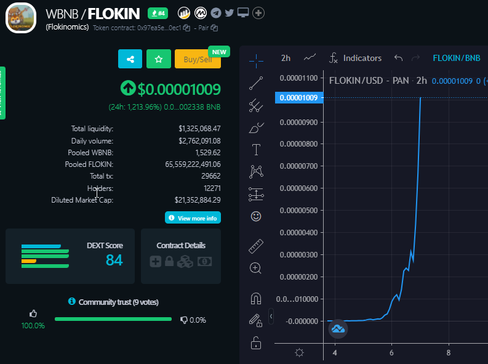Click the blue cloud chart logo
This screenshot has height=364, width=488.
tap(338, 329)
